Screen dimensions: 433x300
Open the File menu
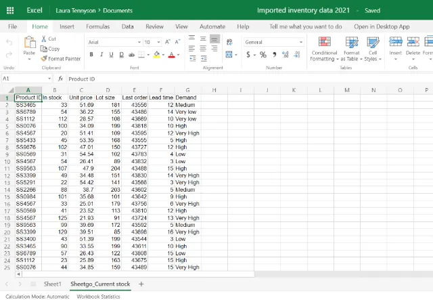tap(12, 26)
